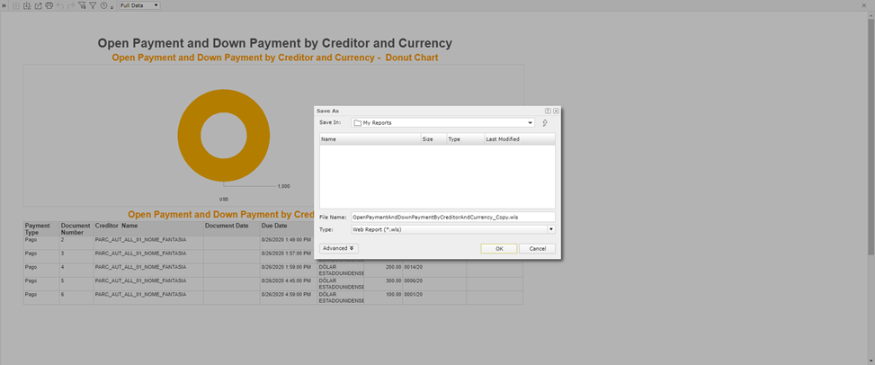This screenshot has width=875, height=365.
Task: Sort by Last Modified column header
Action: 520,139
